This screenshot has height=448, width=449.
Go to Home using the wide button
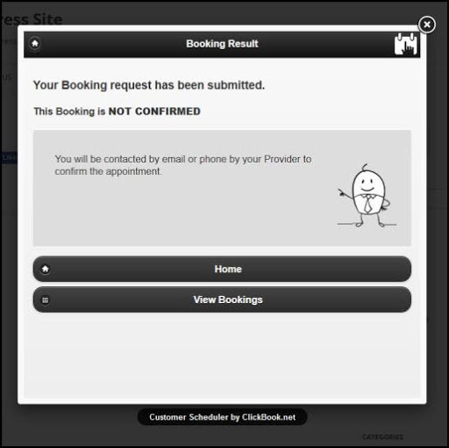pos(222,269)
